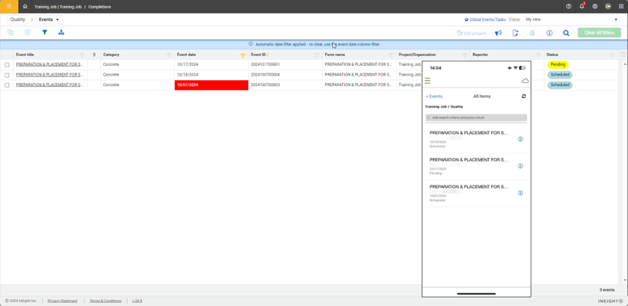Open notifications bell in top bar
The width and height of the screenshot is (628, 306).
(x=582, y=6)
